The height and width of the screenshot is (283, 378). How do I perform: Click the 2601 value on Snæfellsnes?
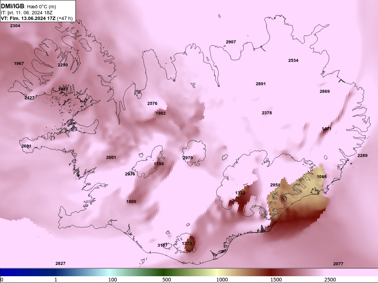[x=26, y=146]
